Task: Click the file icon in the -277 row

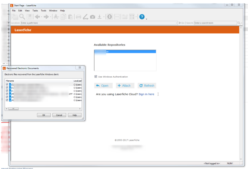Action: click(x=10, y=94)
